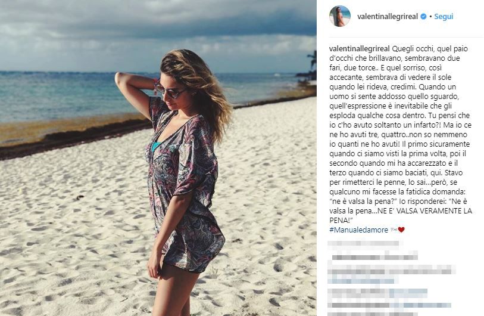Click the blurred blue link in comments
The height and width of the screenshot is (316, 484).
(x=361, y=281)
